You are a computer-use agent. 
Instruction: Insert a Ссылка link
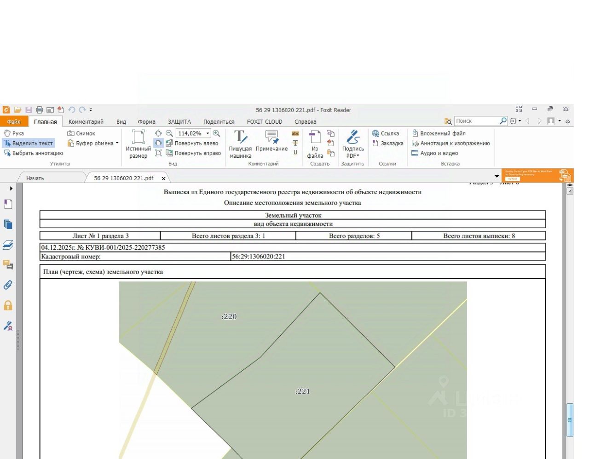[x=386, y=133]
